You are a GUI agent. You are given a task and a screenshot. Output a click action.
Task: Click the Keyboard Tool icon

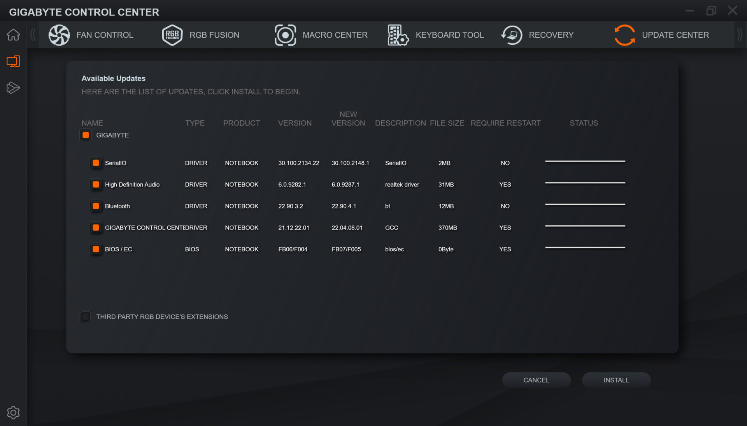398,35
